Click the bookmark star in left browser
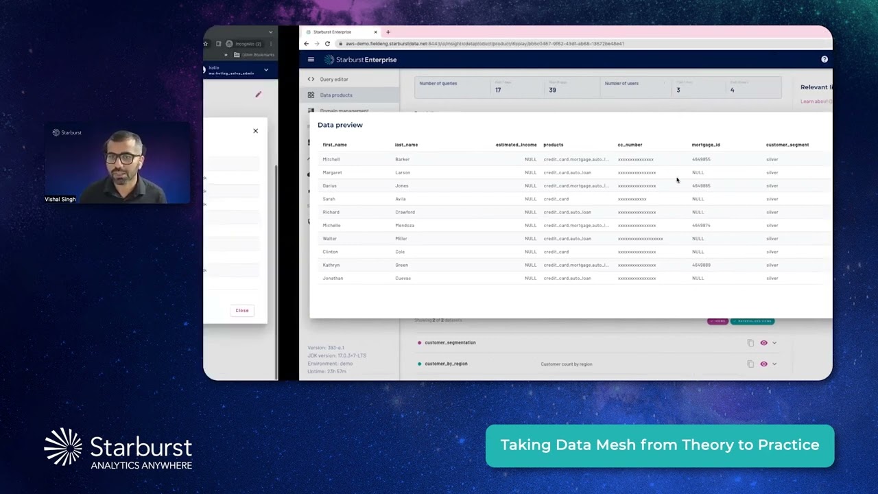Image resolution: width=878 pixels, height=494 pixels. 205,43
